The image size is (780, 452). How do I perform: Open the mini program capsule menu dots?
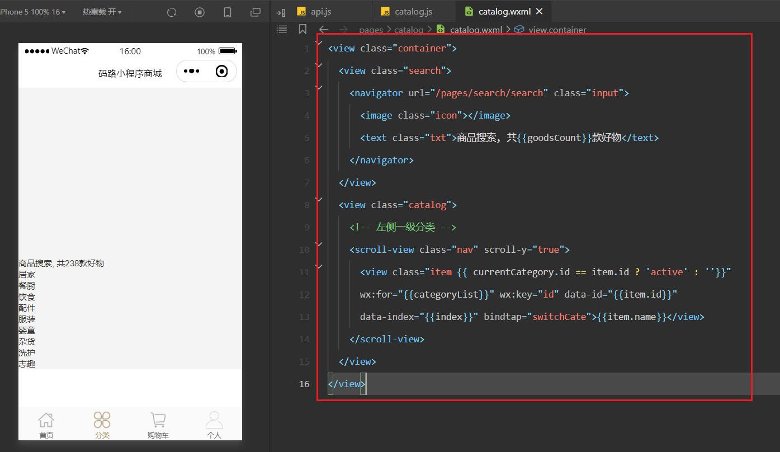[x=191, y=71]
